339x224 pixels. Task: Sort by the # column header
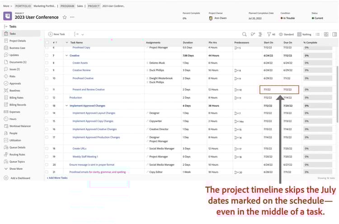[x=55, y=42]
